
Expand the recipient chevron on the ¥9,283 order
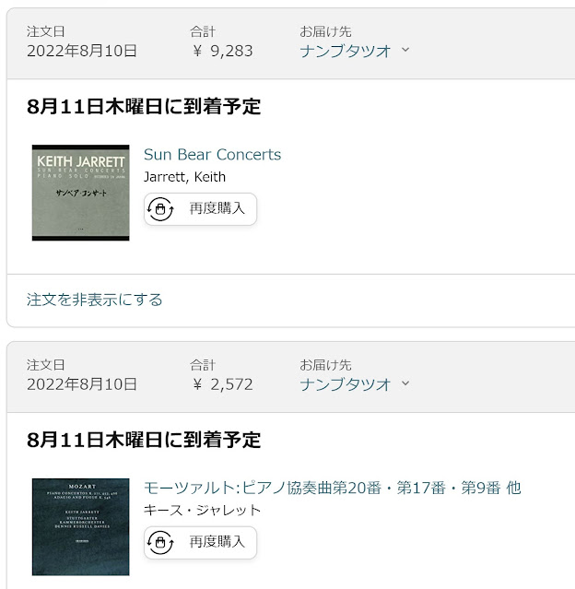click(x=405, y=50)
